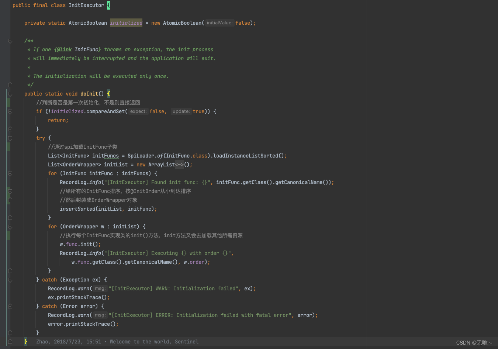The image size is (498, 349).
Task: Click the update: parameter hint
Action: pyautogui.click(x=181, y=111)
